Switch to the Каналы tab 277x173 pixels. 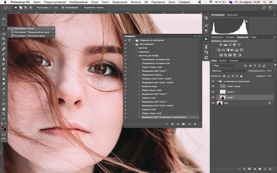pos(223,60)
